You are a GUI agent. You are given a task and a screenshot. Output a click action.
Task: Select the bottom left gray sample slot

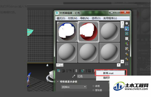(x=67, y=53)
